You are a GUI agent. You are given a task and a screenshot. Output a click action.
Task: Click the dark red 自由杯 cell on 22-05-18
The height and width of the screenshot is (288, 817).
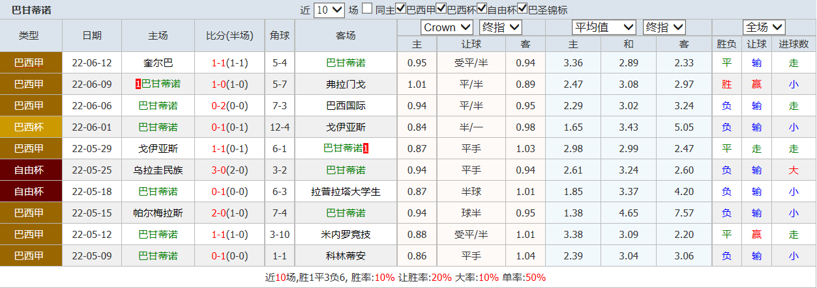[x=31, y=192]
